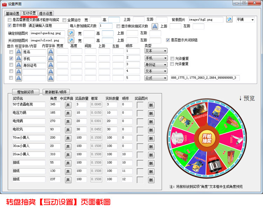The height and width of the screenshot is (214, 263).
Task: Toggle the 全屏运行 checkbox
Action: [x=64, y=20]
